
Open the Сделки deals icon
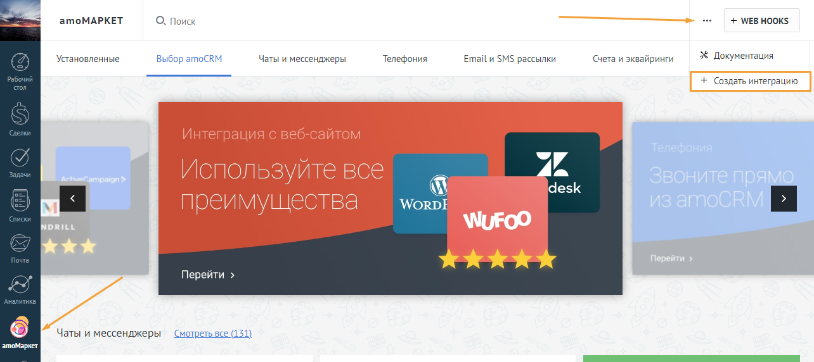20,119
